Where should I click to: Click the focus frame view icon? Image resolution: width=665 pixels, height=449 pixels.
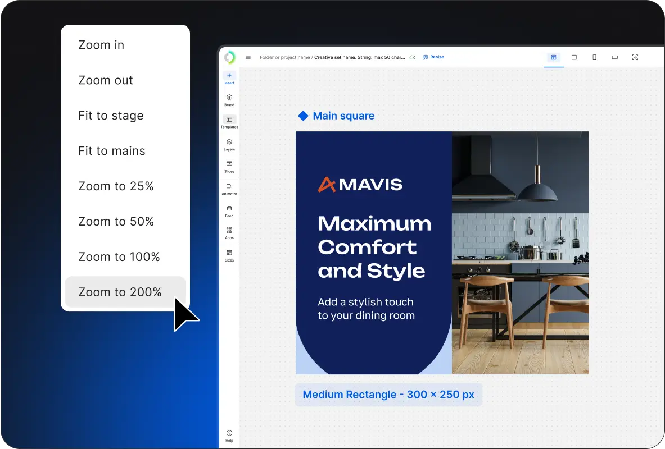click(635, 57)
